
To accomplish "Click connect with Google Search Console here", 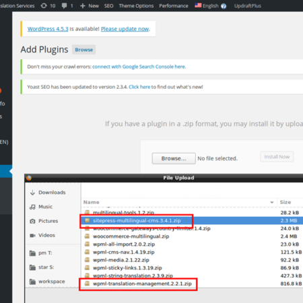I will (x=139, y=67).
